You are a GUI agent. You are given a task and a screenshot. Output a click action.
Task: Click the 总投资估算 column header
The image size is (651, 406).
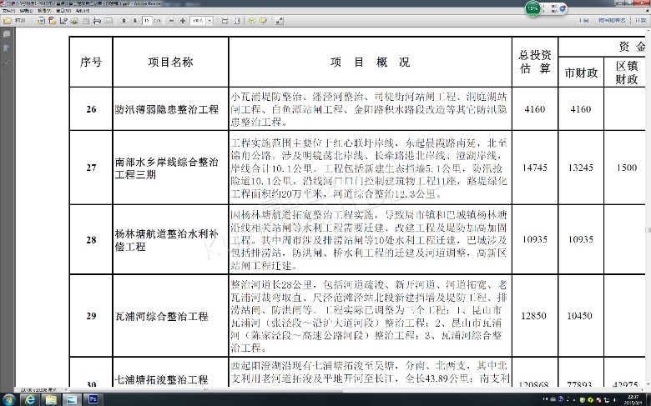(535, 62)
